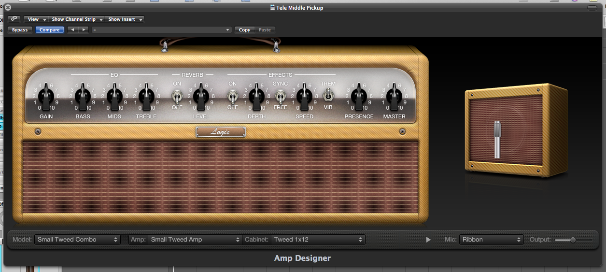Open the Show Channel Strip menu
606x272 pixels.
point(77,19)
